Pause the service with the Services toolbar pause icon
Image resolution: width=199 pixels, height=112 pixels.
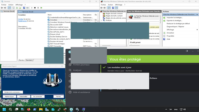38,8
